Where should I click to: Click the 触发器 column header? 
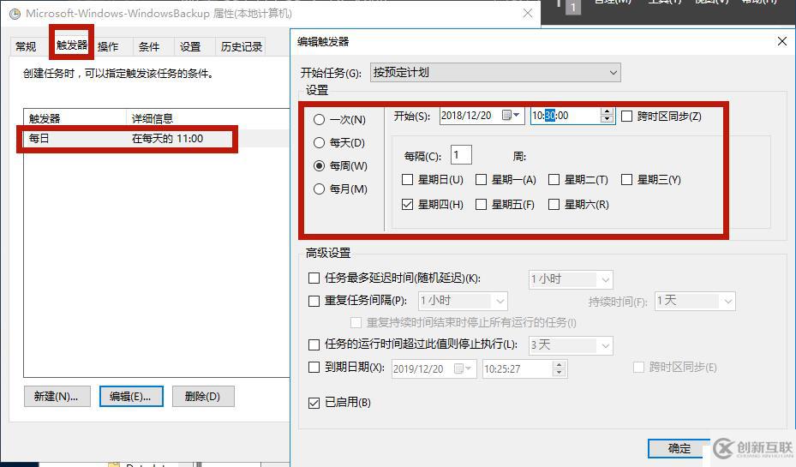coord(75,118)
